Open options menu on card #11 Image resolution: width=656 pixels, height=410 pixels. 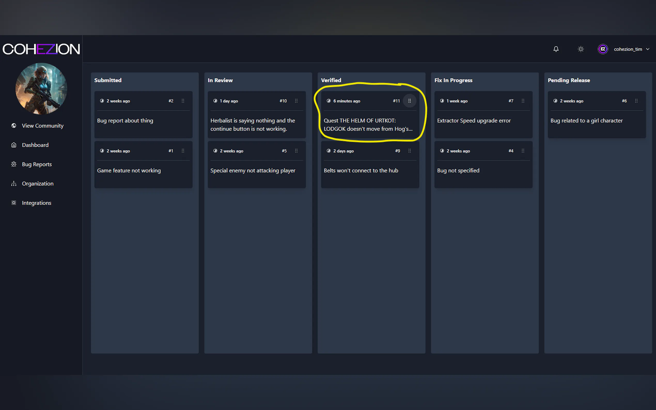[410, 101]
